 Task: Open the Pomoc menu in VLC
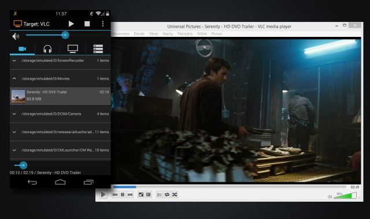[217, 33]
